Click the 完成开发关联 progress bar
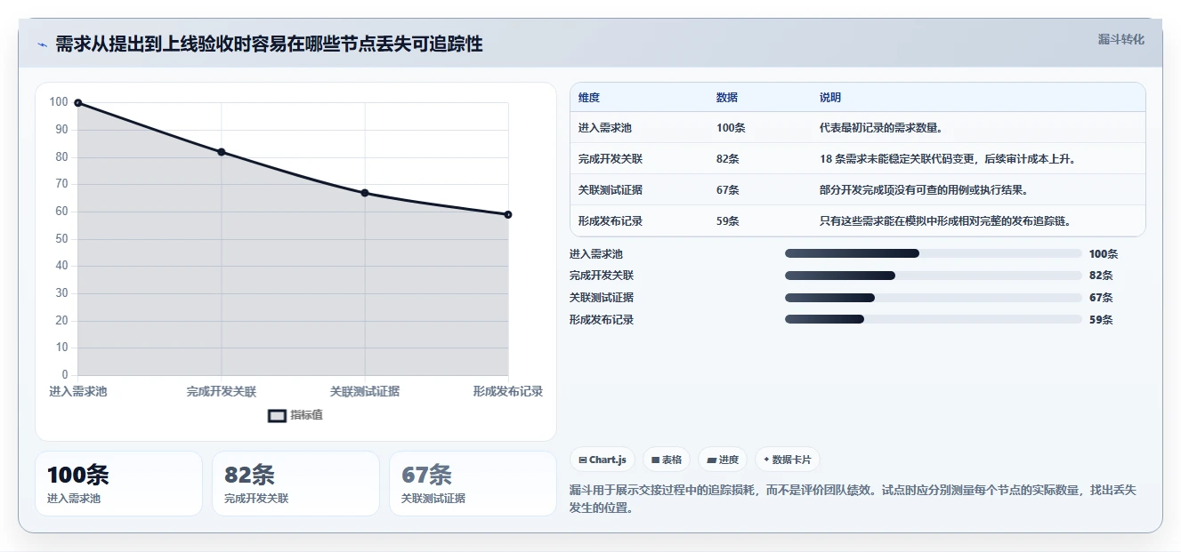The image size is (1181, 552). [x=933, y=276]
